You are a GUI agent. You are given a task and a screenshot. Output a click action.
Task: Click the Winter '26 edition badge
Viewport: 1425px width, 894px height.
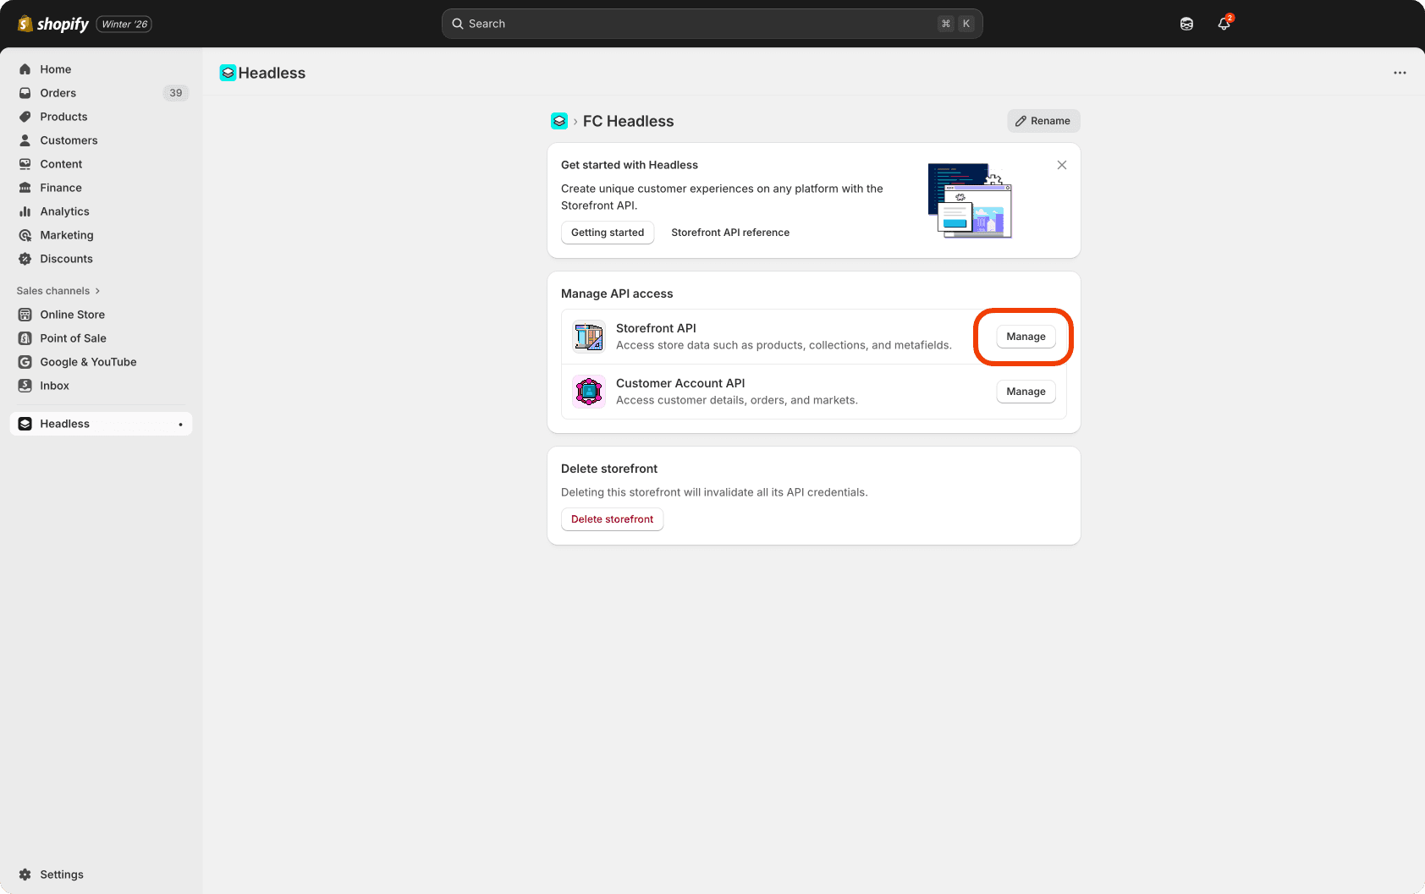tap(124, 24)
